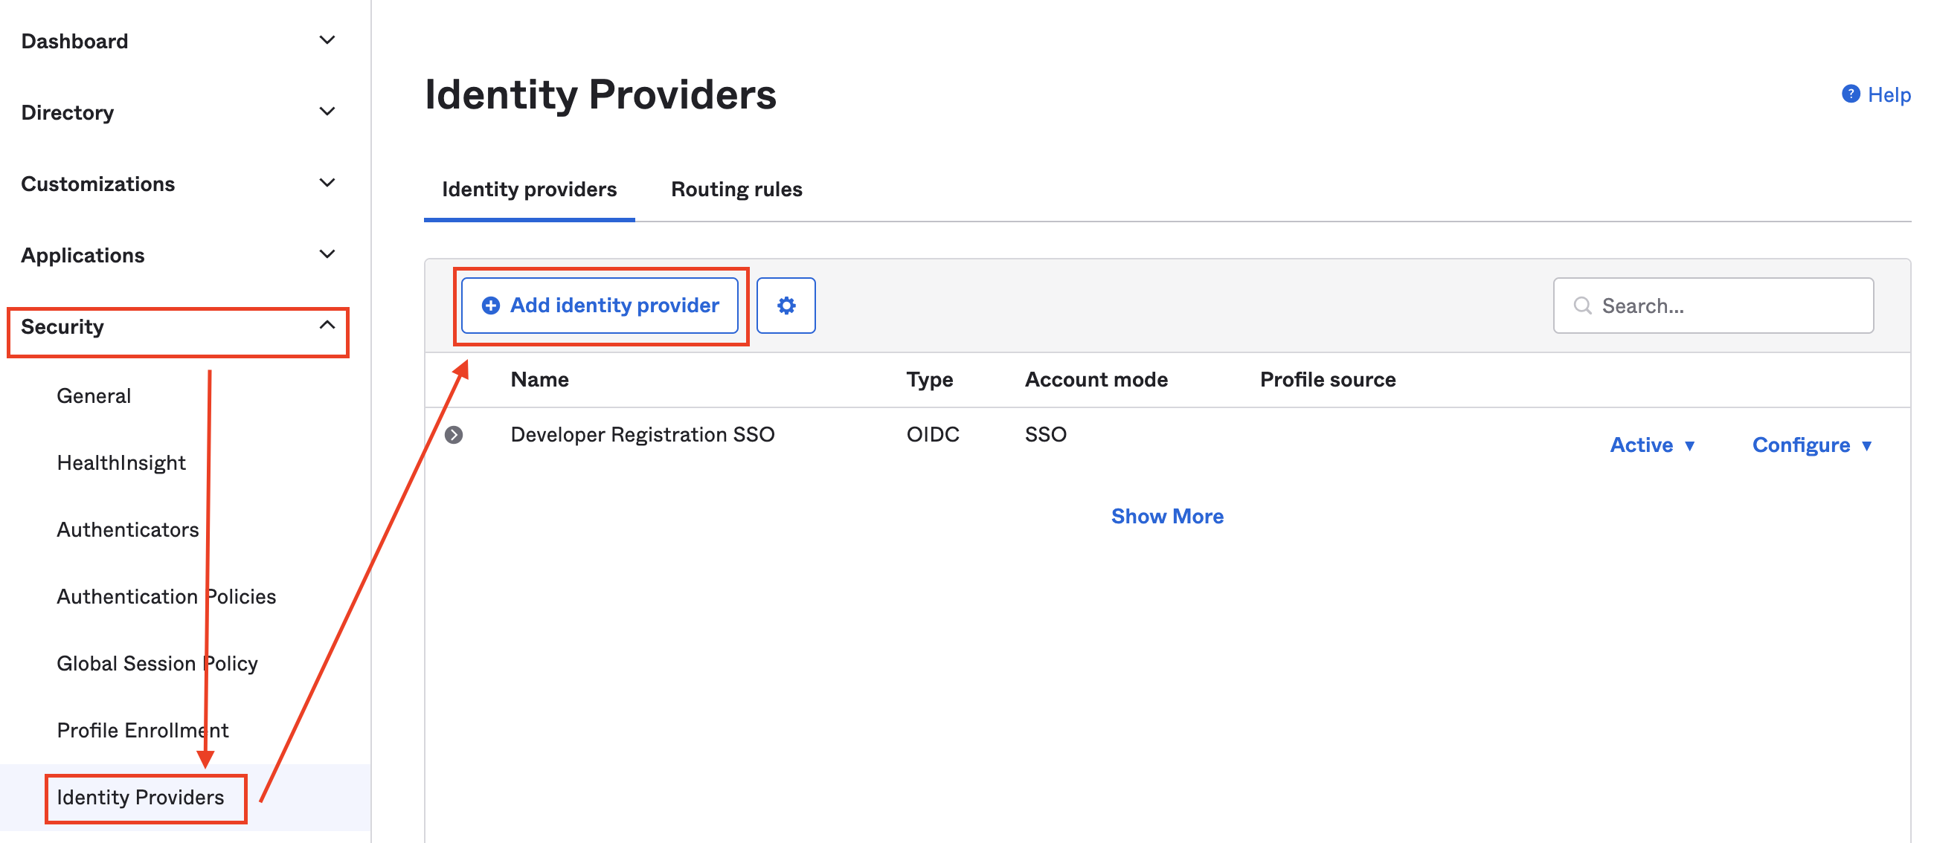Click the Developer Registration SSO name
The image size is (1937, 843).
pos(642,434)
